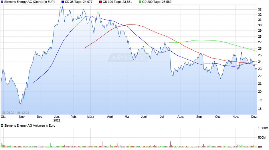Click the 'Dez.' label at chart's right end

tap(254, 117)
